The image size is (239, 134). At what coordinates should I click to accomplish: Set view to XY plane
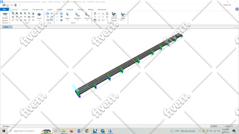pyautogui.click(x=17, y=17)
